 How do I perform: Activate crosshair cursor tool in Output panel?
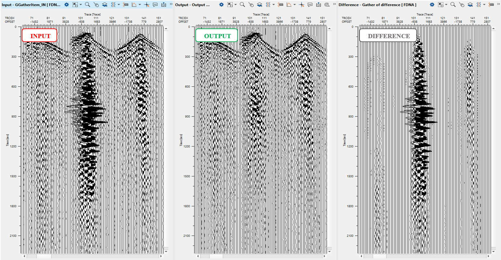point(302,5)
